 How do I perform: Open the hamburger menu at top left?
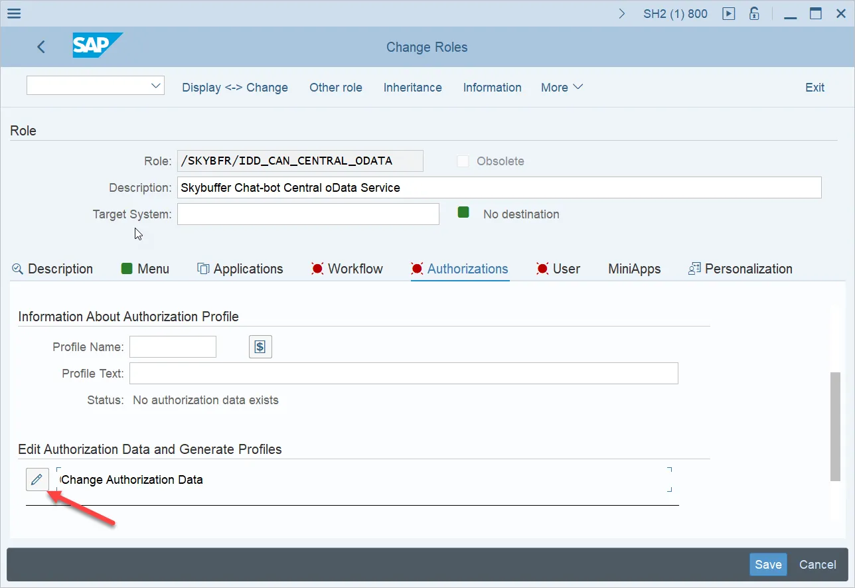13,13
